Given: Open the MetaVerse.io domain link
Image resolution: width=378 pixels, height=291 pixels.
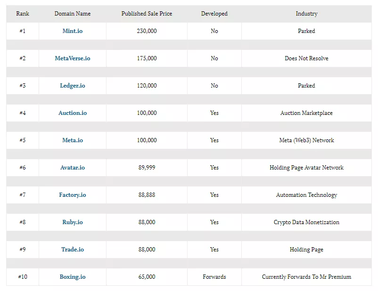Looking at the screenshot, I should point(73,58).
